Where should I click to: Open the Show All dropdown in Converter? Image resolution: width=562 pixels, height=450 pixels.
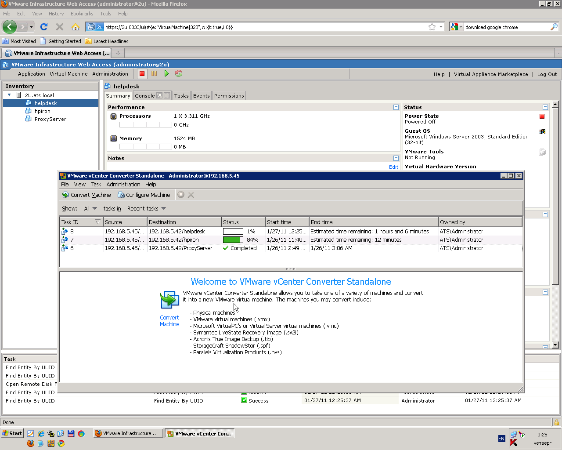(90, 208)
